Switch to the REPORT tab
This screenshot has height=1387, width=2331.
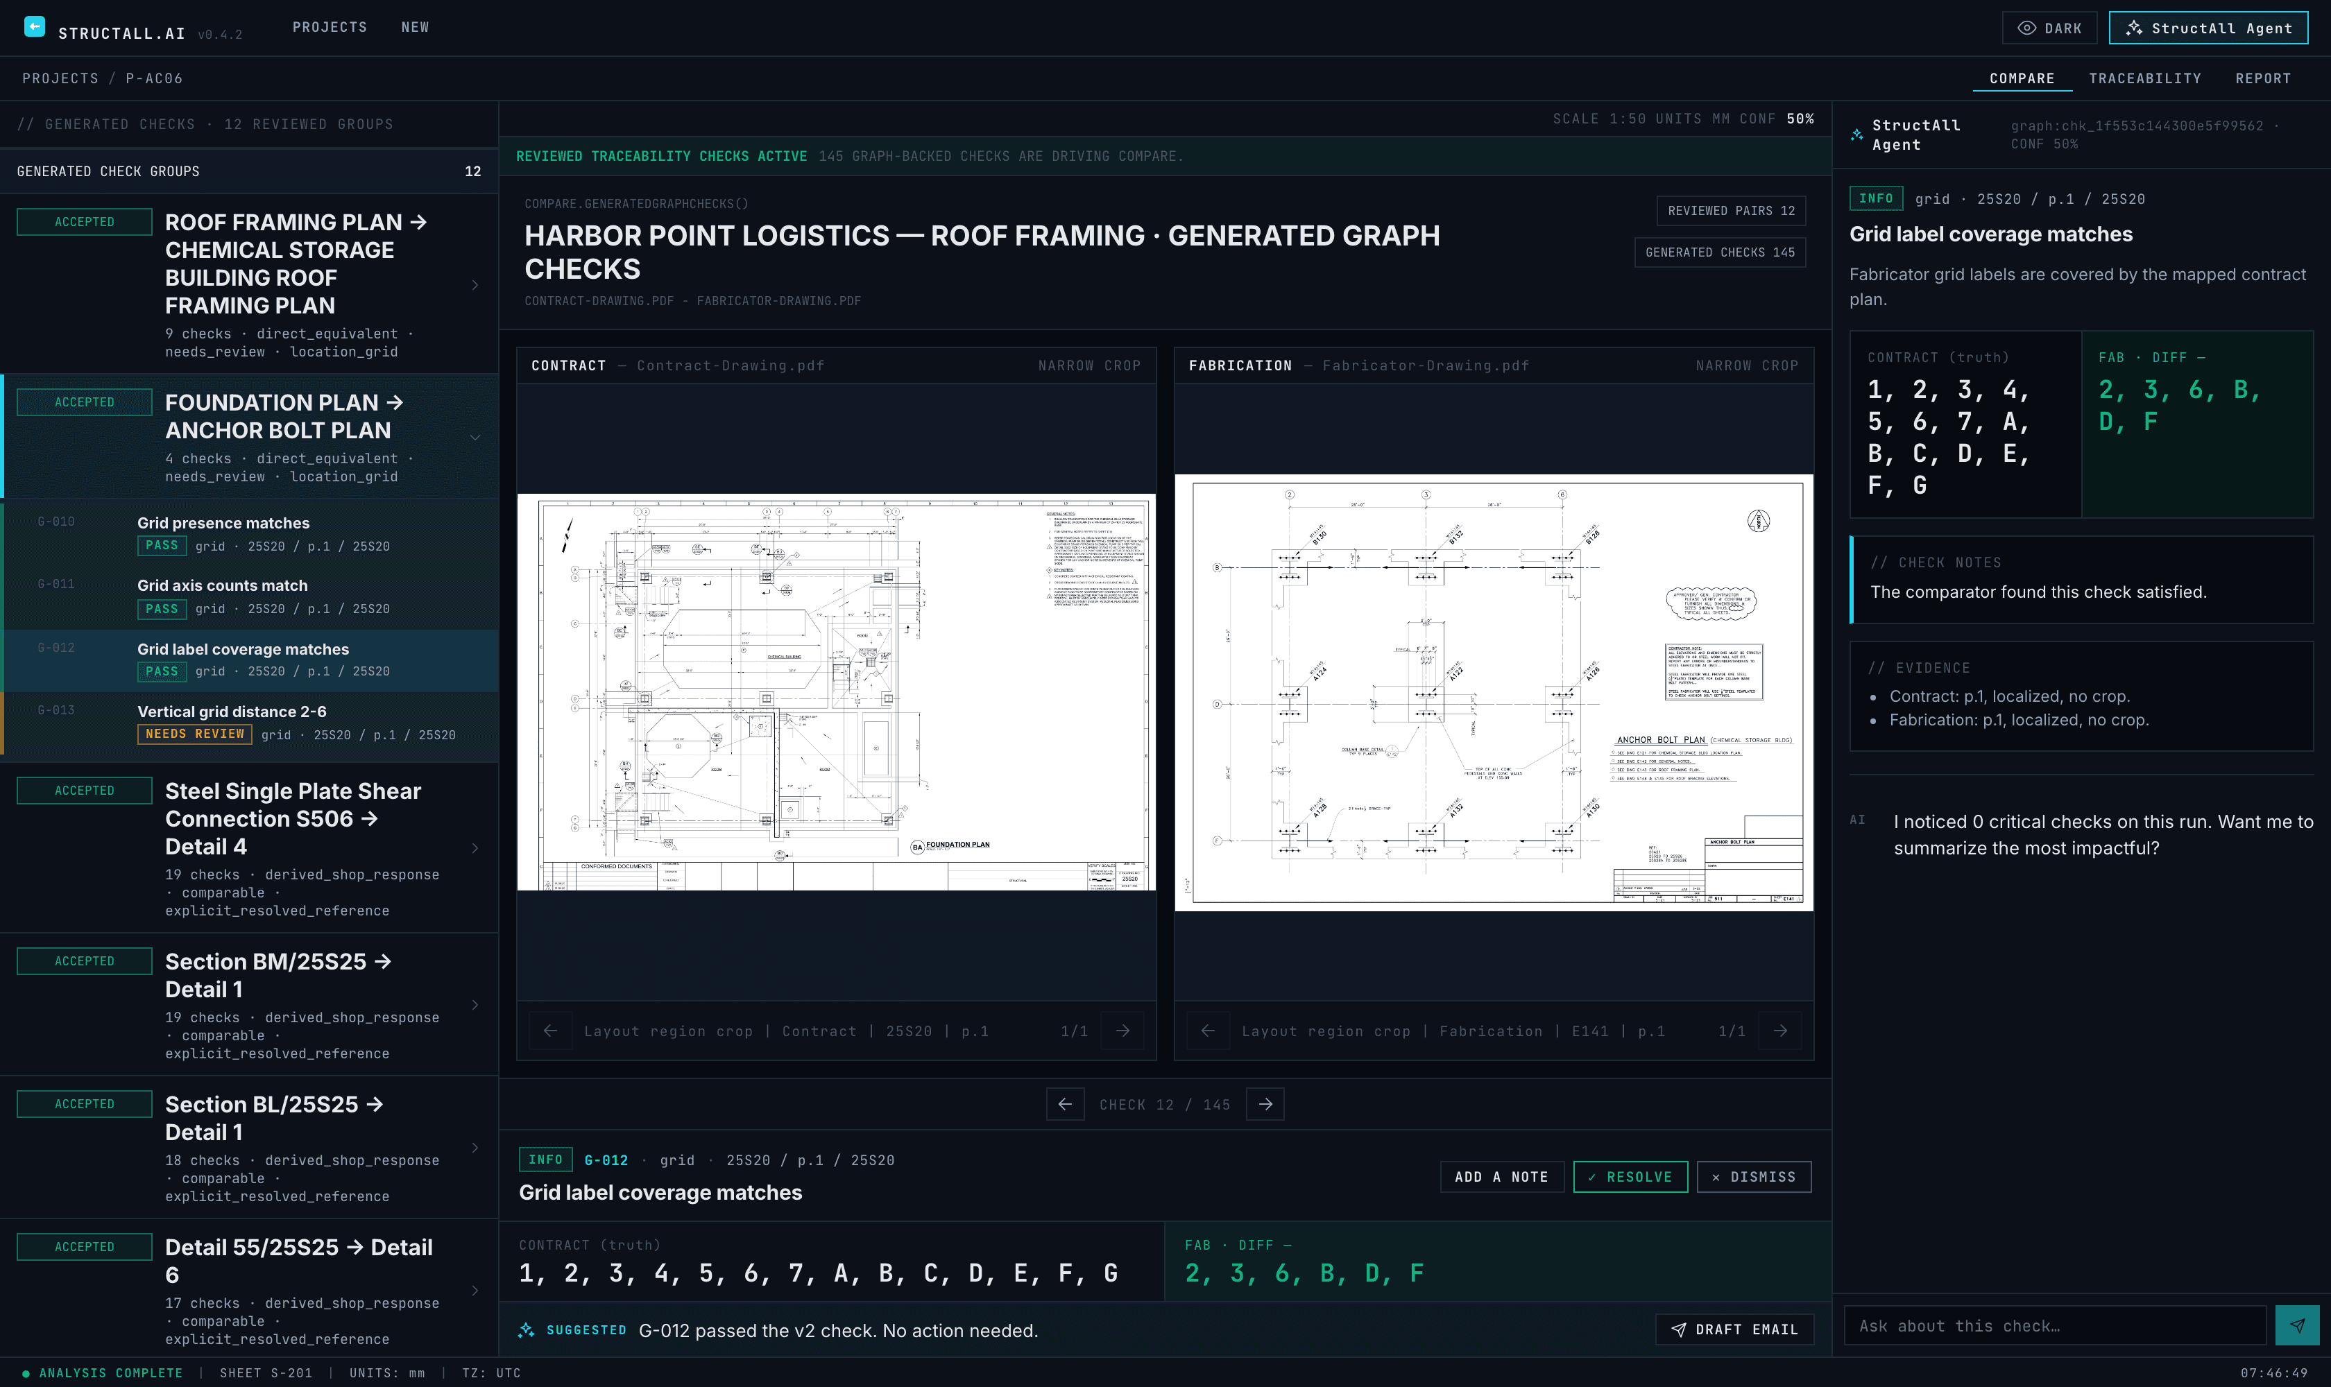point(2263,78)
